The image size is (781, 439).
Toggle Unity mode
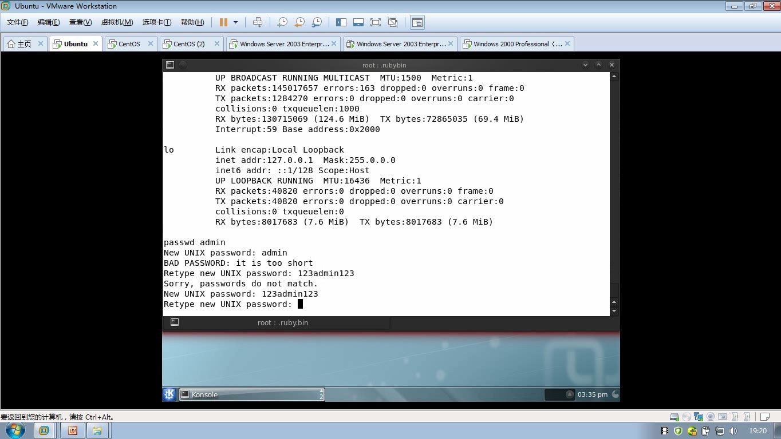click(393, 22)
